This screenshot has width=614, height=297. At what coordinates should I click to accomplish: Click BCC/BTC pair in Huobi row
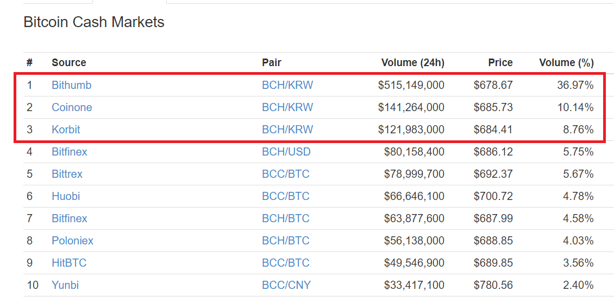pos(286,196)
